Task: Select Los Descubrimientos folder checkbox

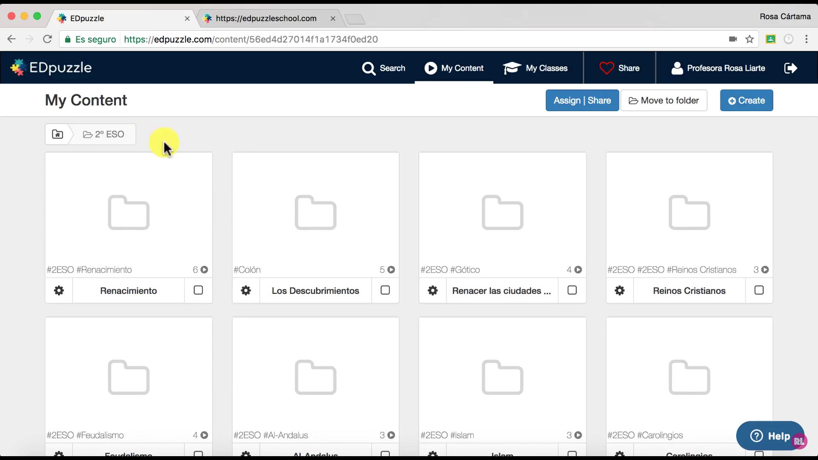Action: [385, 290]
